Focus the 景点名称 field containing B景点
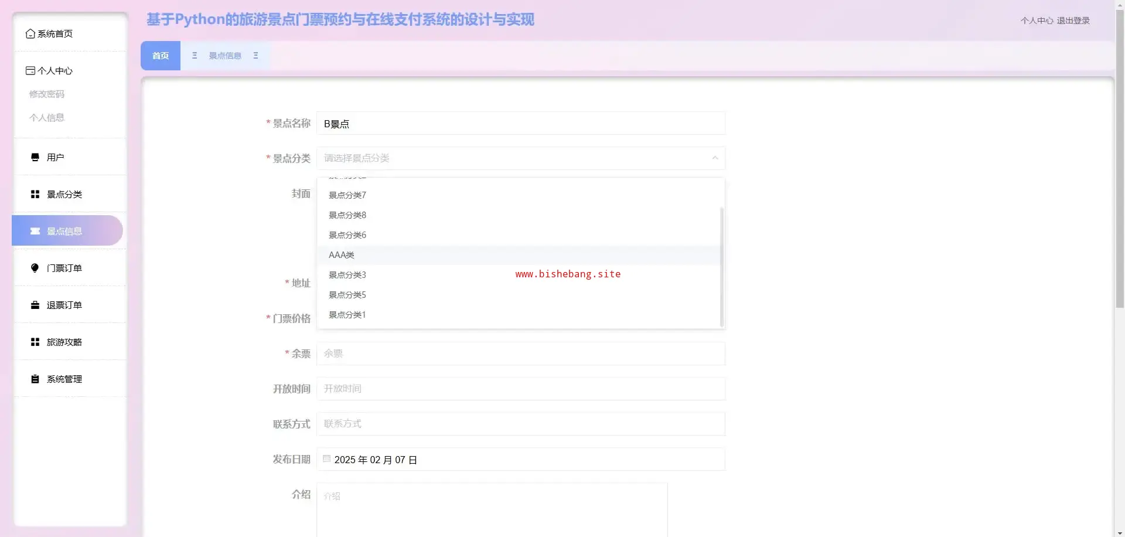This screenshot has height=537, width=1125. coord(521,124)
